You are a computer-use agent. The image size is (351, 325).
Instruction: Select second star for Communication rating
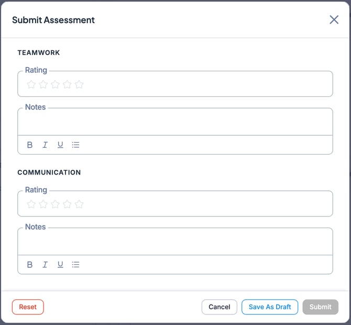point(43,204)
